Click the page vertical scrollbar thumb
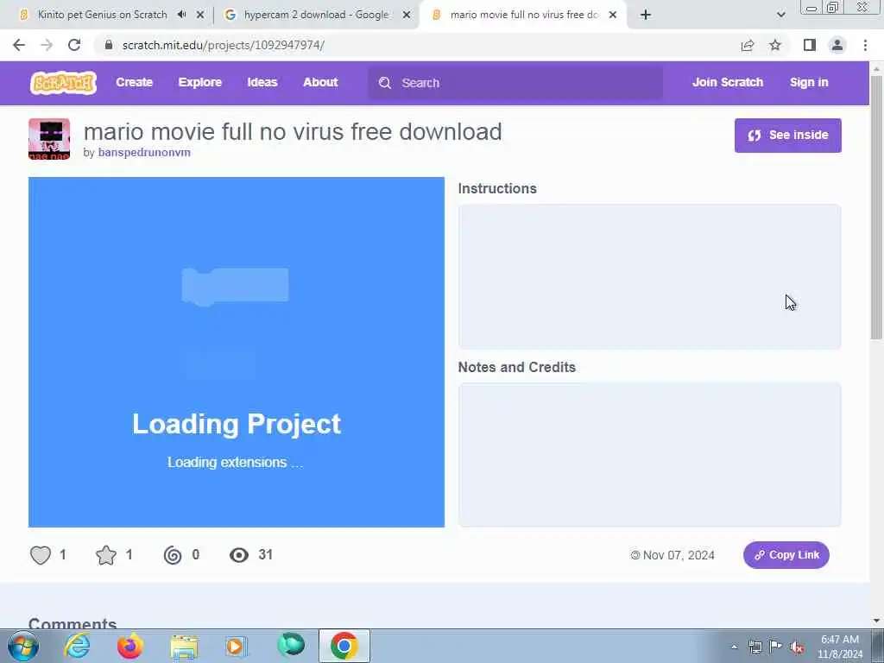884x663 pixels. point(876,207)
